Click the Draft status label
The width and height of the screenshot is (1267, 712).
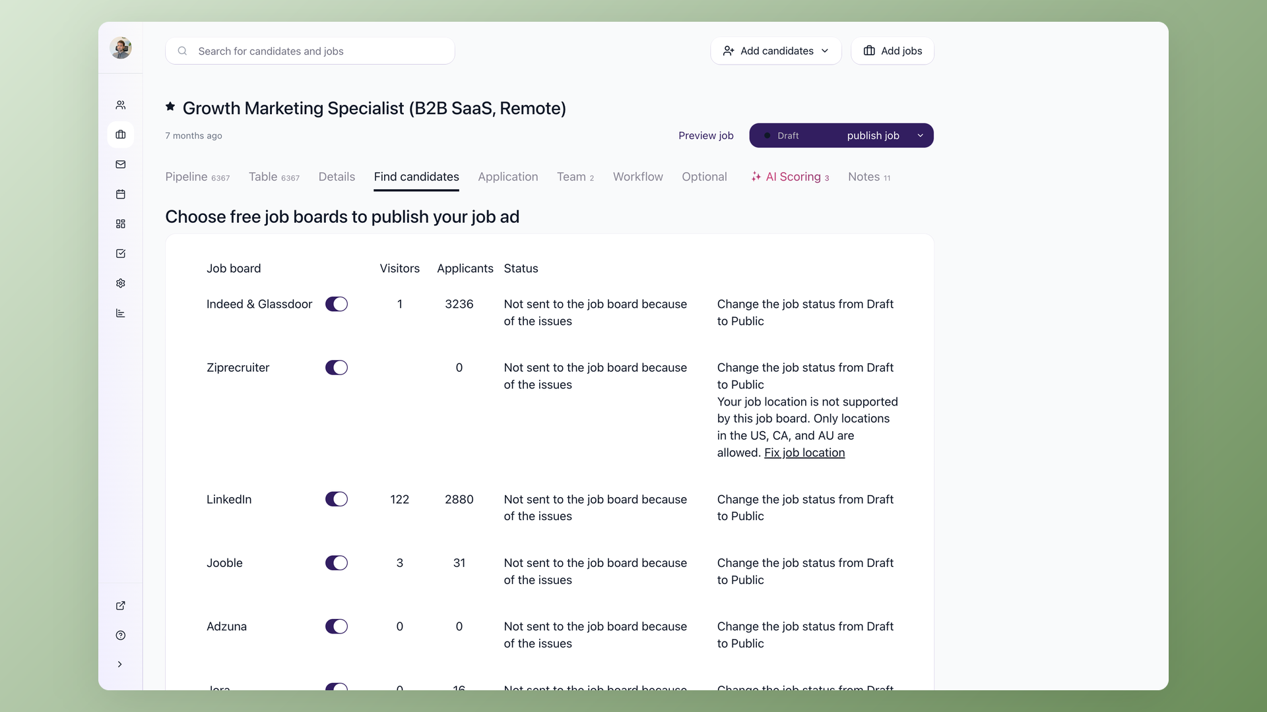(788, 135)
